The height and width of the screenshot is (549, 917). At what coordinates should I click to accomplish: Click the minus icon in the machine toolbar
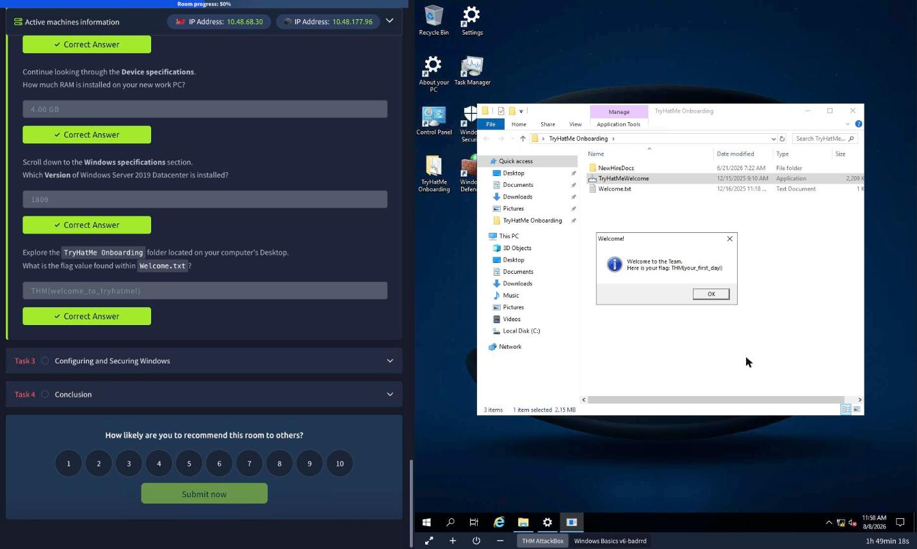pyautogui.click(x=500, y=541)
